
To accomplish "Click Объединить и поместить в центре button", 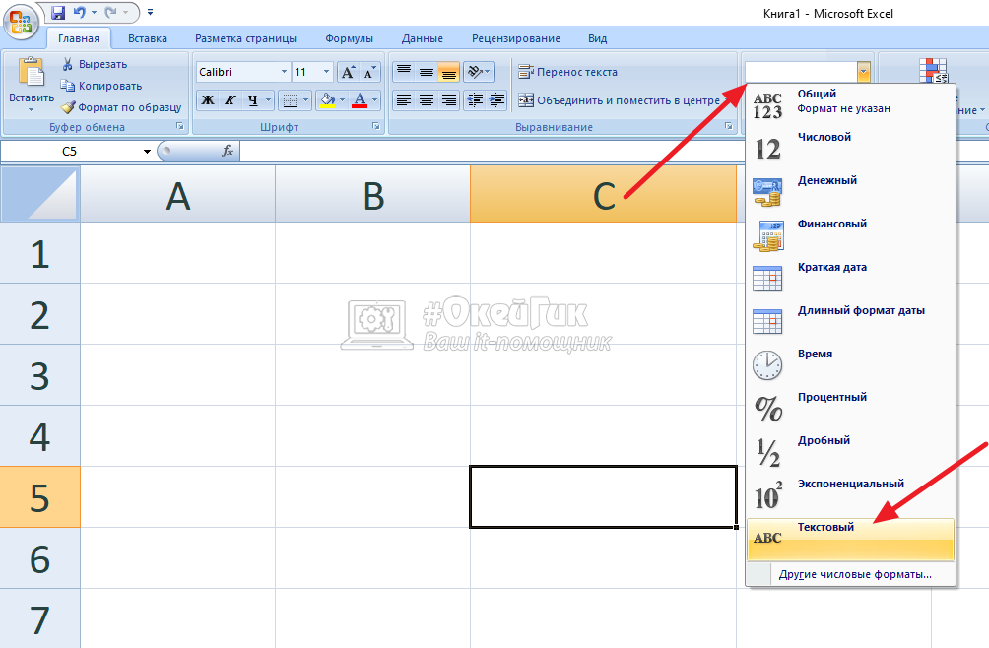I will [619, 99].
